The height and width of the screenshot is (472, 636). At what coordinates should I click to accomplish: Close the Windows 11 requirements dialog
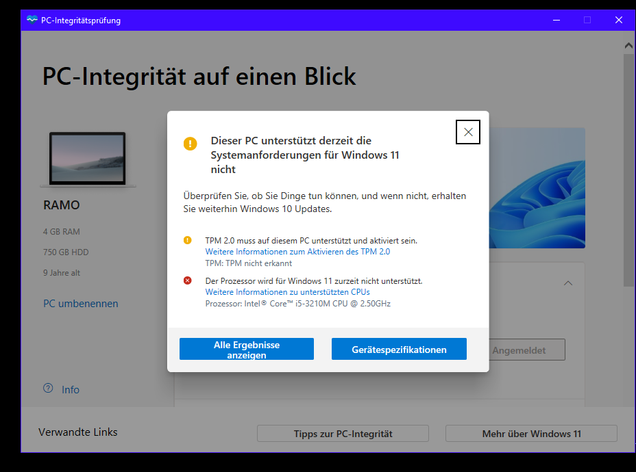(x=468, y=132)
